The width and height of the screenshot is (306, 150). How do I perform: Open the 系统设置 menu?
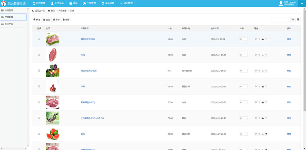coord(108,3)
